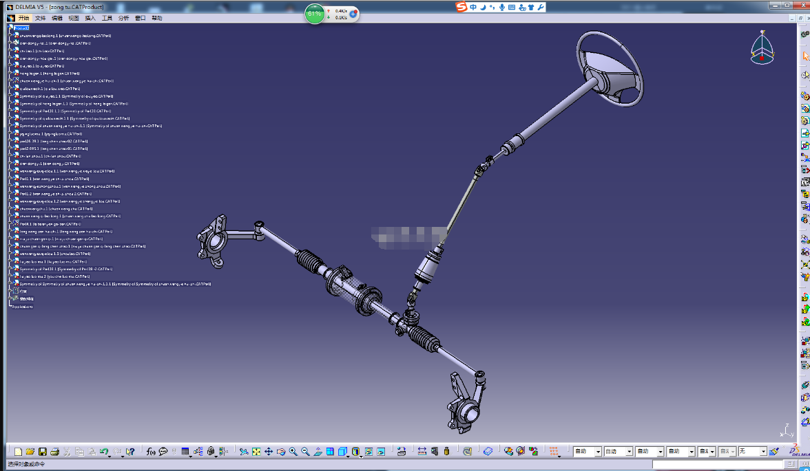Open Sogou wrench settings icon

coord(540,7)
